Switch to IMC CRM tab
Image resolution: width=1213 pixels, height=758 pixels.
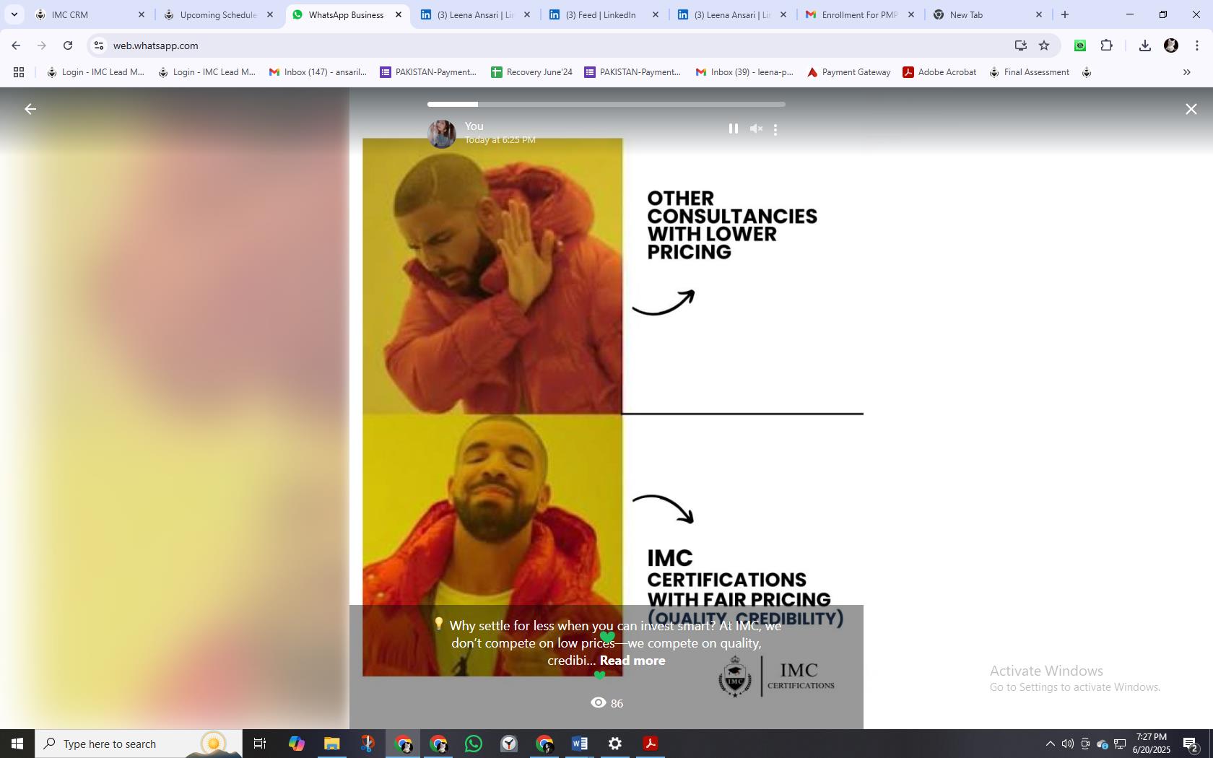90,14
